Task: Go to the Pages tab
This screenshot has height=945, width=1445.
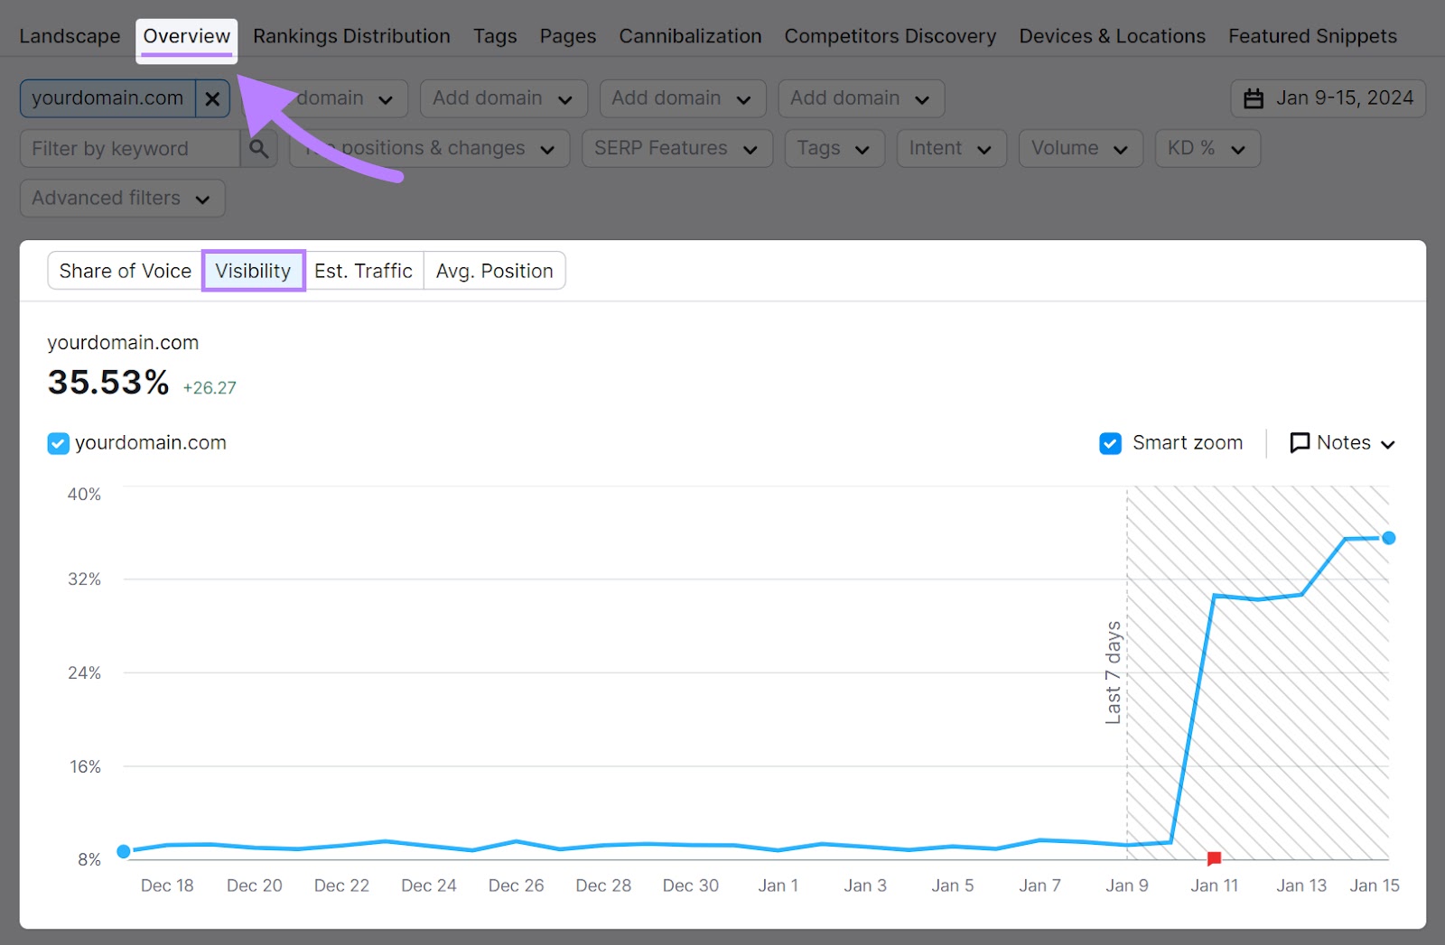Action: (568, 36)
